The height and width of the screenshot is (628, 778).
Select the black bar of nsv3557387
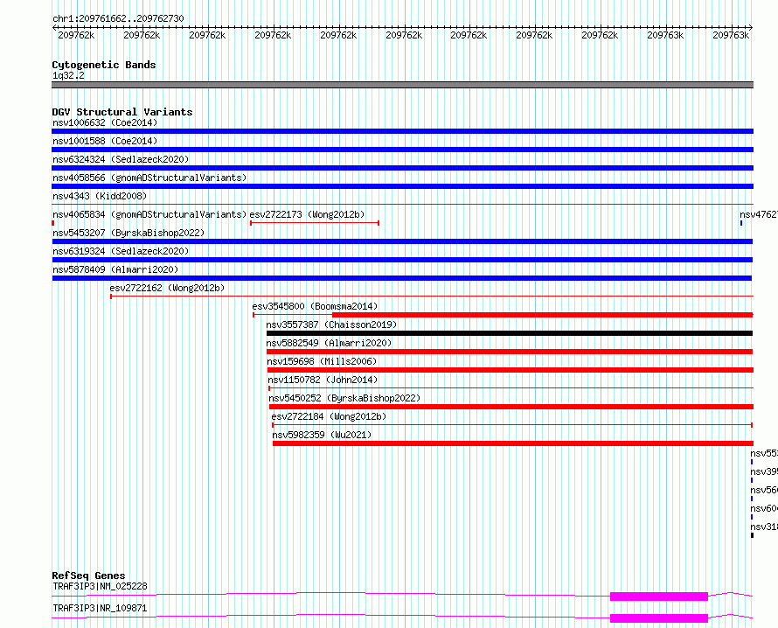[x=510, y=333]
